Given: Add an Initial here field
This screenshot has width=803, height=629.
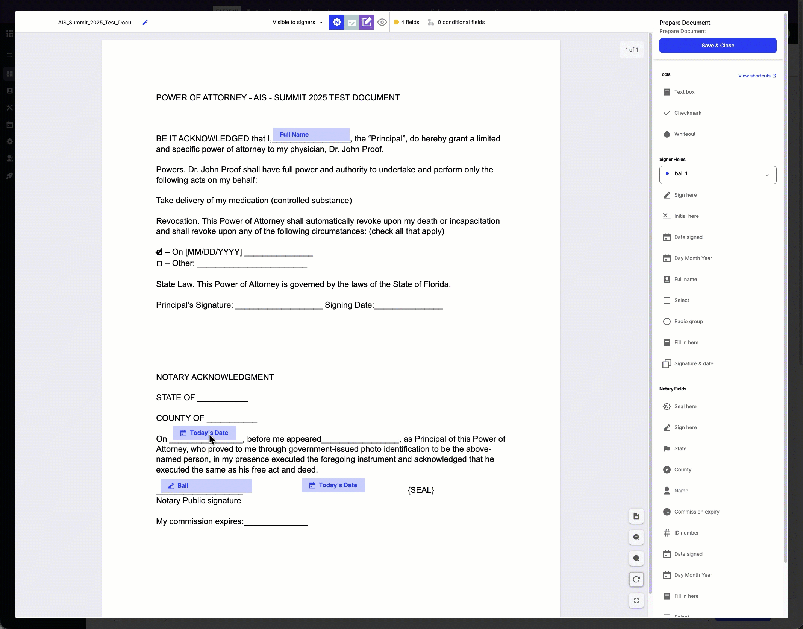Looking at the screenshot, I should 718,216.
